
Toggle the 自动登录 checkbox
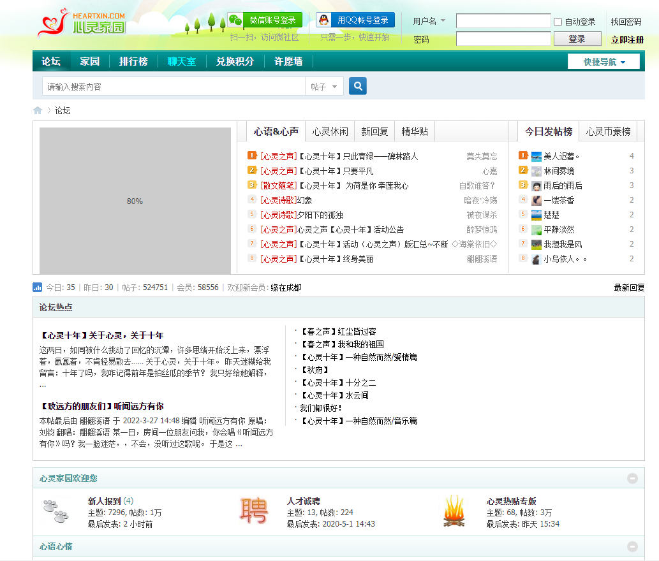pyautogui.click(x=558, y=22)
